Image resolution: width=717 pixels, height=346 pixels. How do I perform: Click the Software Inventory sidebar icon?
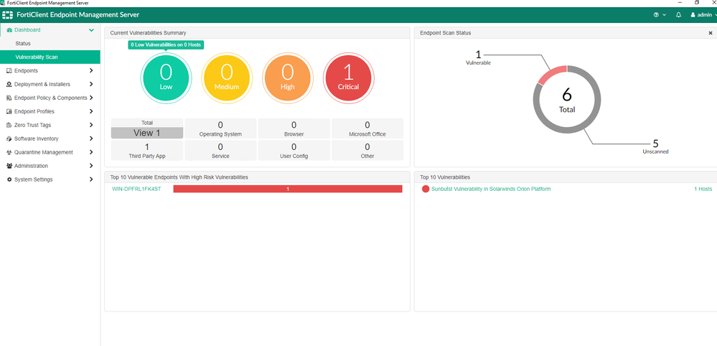(x=9, y=139)
